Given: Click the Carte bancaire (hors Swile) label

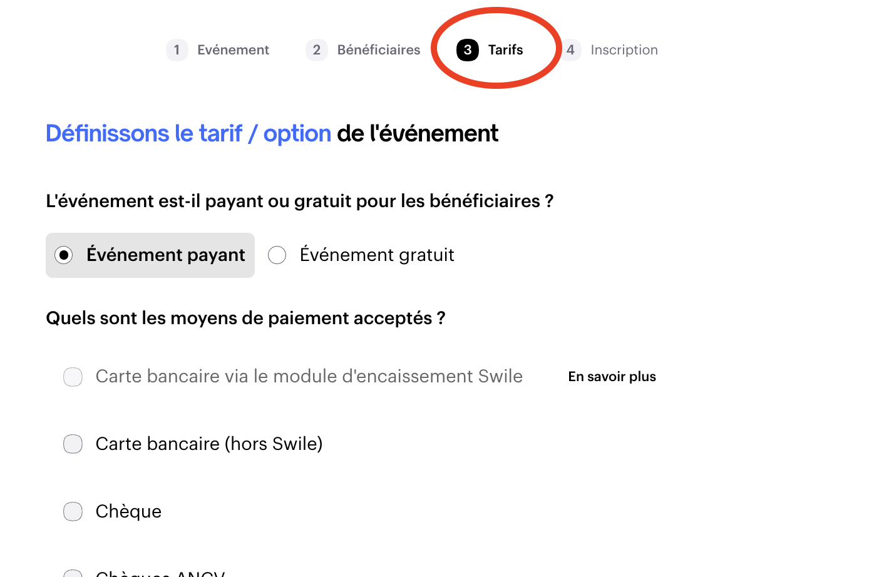Looking at the screenshot, I should [209, 444].
